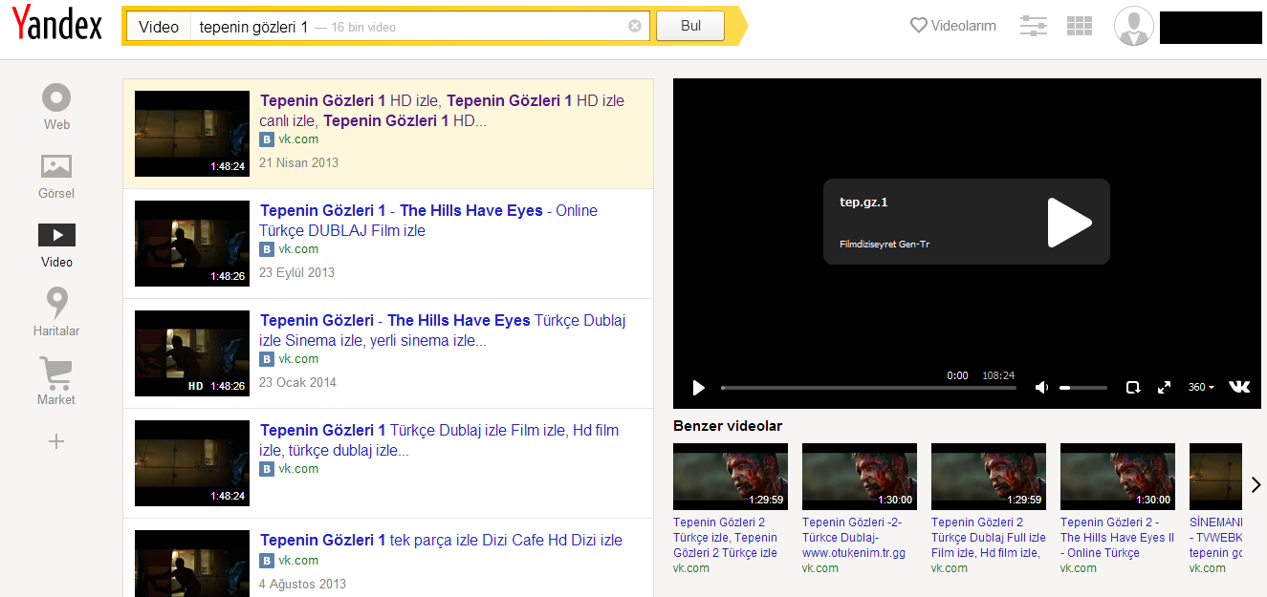
Task: Open the Video search type selector
Action: tap(159, 27)
